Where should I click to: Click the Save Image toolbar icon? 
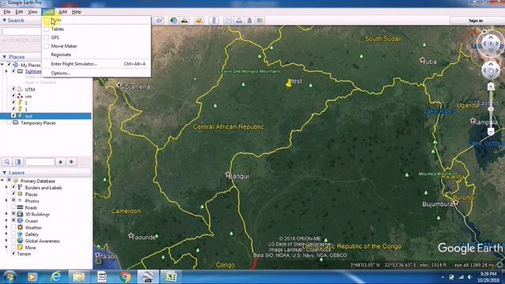coord(249,21)
